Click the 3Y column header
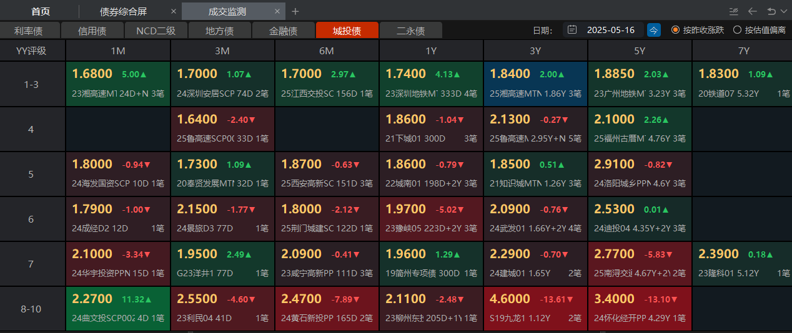 point(535,51)
